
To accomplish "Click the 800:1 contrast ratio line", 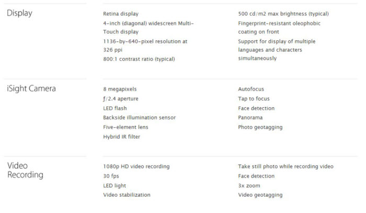I will click(139, 59).
